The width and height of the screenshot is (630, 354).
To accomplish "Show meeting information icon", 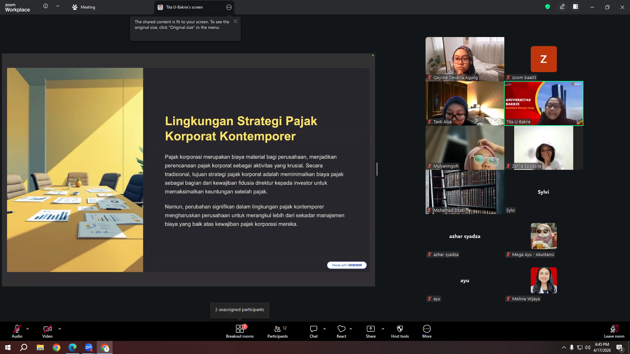I will pos(46,6).
